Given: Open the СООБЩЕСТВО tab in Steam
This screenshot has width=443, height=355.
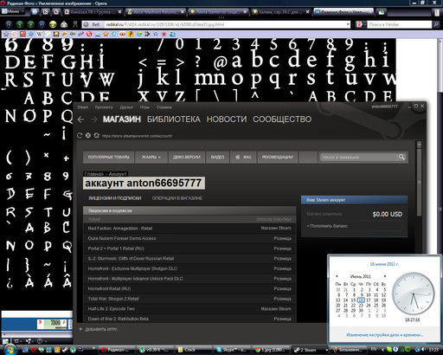Looking at the screenshot, I should 282,119.
